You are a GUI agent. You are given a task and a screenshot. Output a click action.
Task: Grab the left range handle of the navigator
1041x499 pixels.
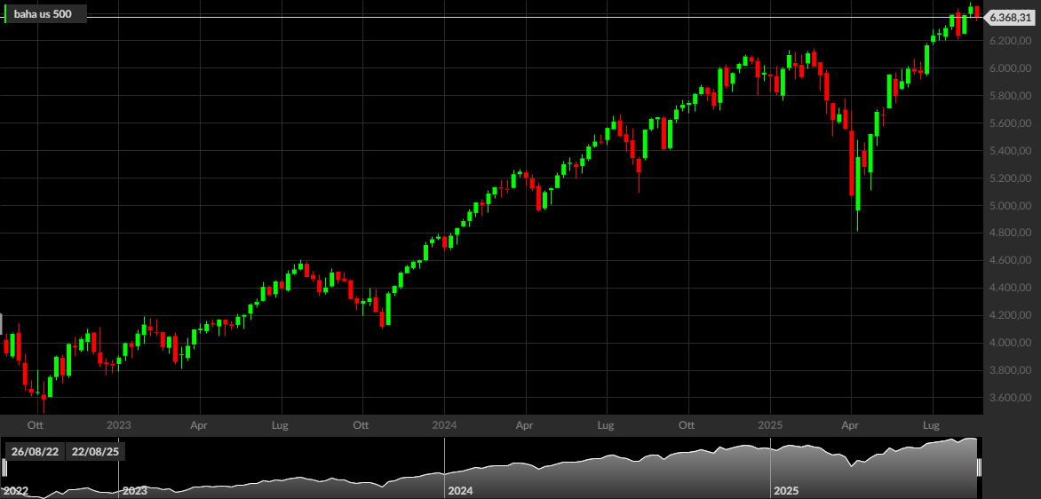[5, 468]
